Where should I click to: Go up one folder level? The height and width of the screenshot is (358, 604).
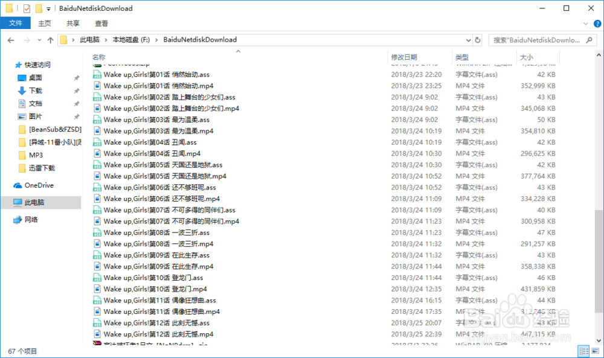pyautogui.click(x=51, y=40)
